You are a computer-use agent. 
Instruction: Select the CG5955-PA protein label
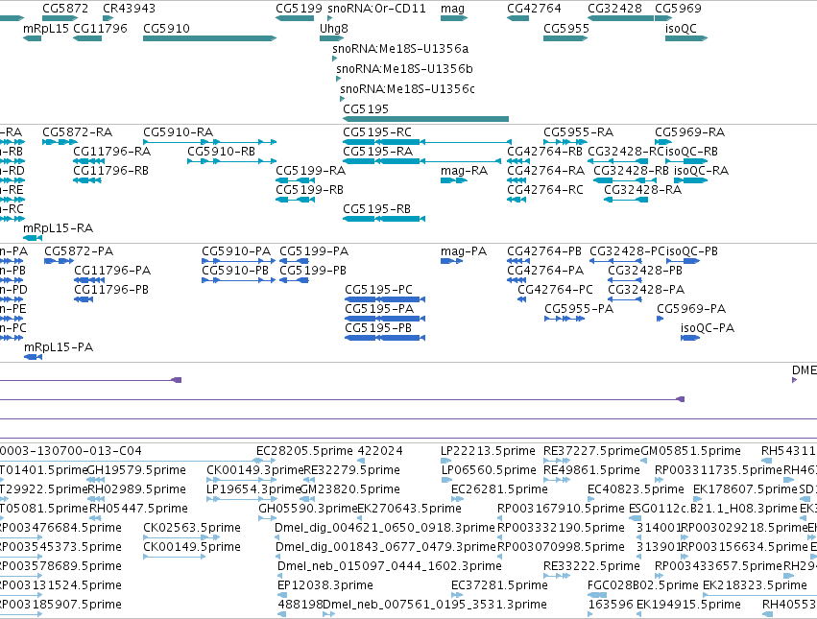[579, 309]
